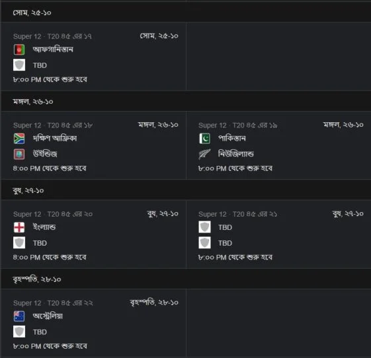This screenshot has width=371, height=358.
Task: Open the দক্ষিণ আফ্রিকা team name
Action: (x=55, y=138)
